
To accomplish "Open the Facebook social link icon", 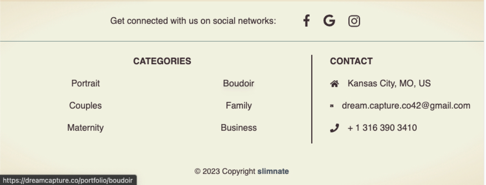I will coord(306,21).
